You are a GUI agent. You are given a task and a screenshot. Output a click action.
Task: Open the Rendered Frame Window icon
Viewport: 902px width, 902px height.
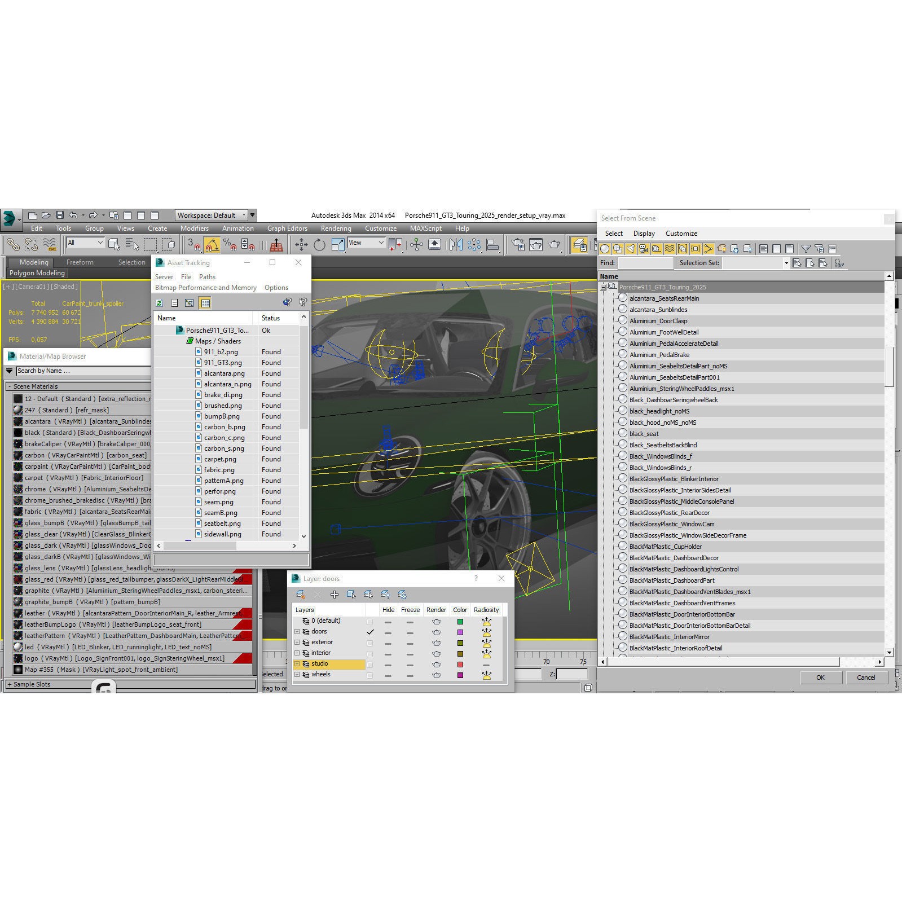536,244
